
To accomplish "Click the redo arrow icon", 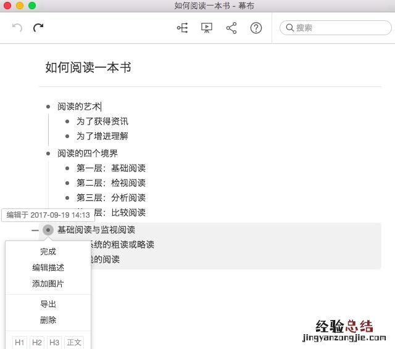I will point(38,28).
